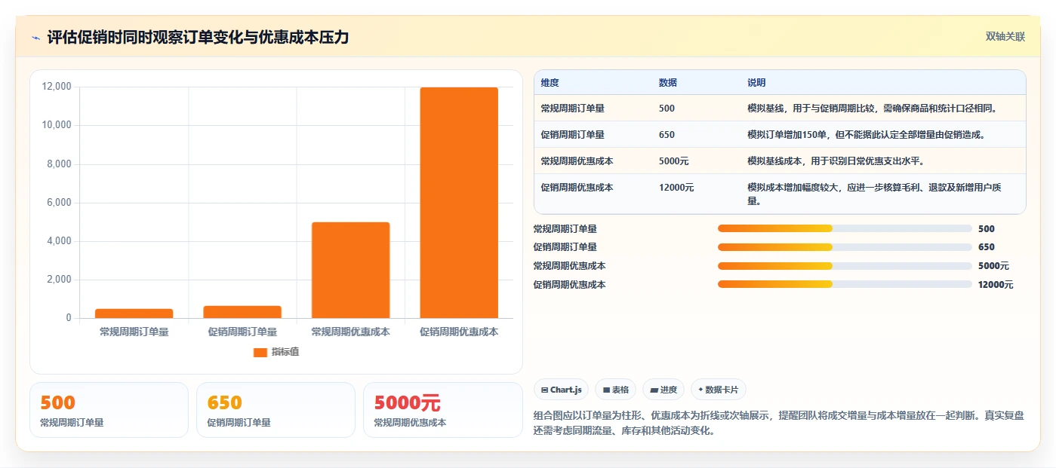
Task: Click table data cell 650
Action: [x=667, y=135]
